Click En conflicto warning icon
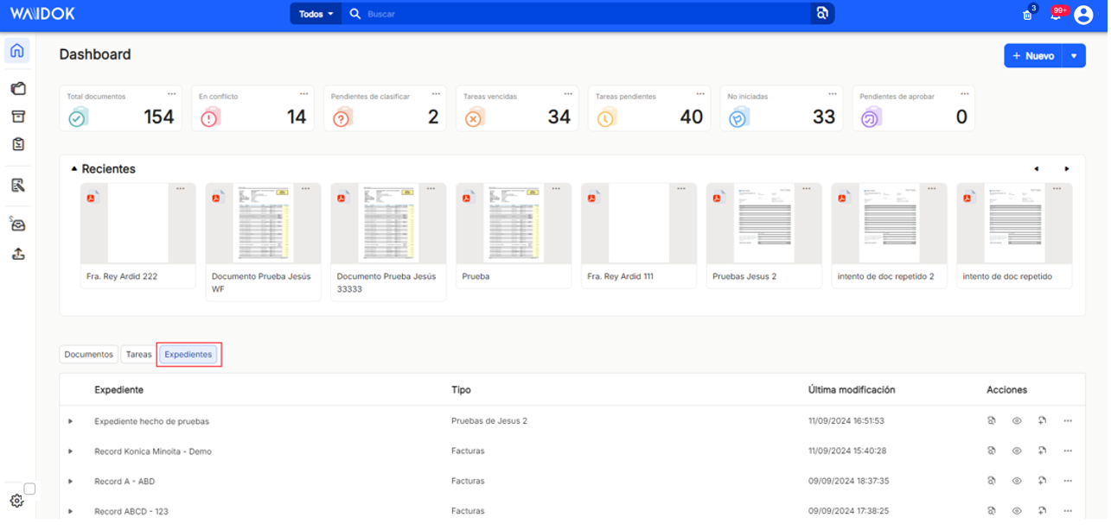Screen dimensions: 1111x530 pyautogui.click(x=209, y=119)
